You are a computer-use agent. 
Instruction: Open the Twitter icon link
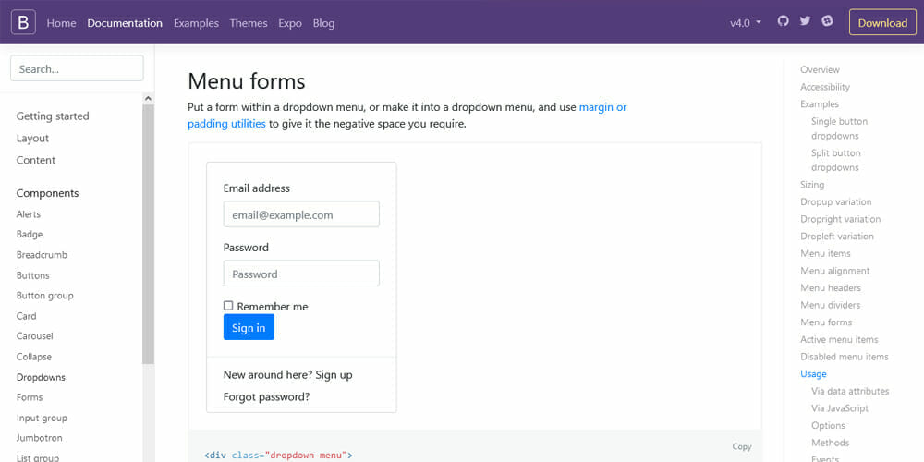click(805, 22)
